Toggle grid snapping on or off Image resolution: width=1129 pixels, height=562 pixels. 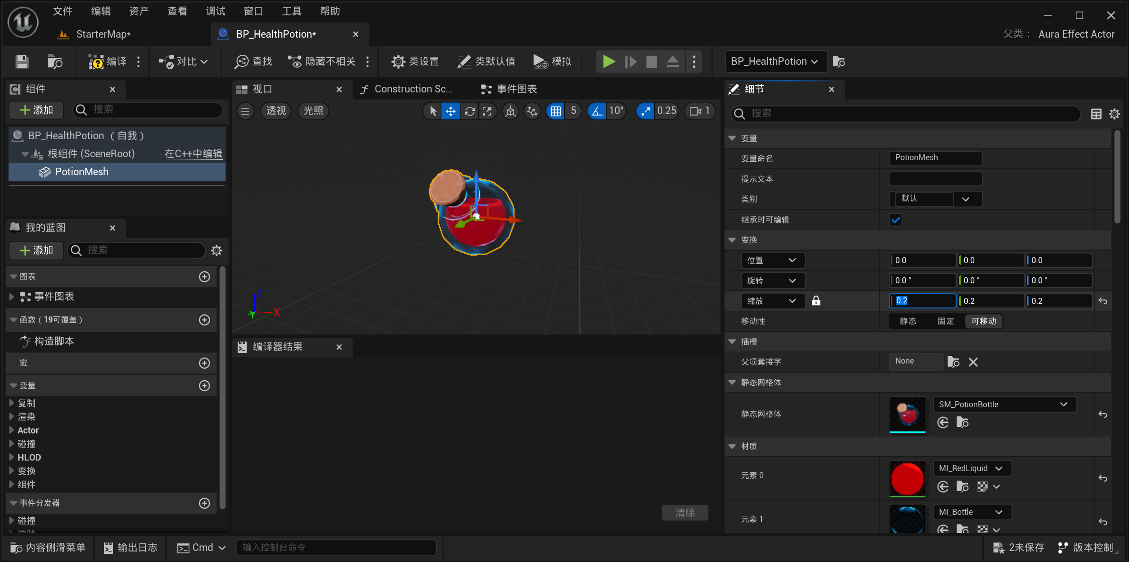coord(555,111)
